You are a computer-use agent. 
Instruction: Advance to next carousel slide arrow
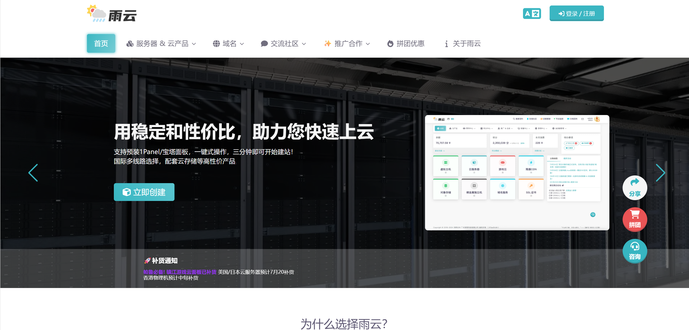pos(660,173)
